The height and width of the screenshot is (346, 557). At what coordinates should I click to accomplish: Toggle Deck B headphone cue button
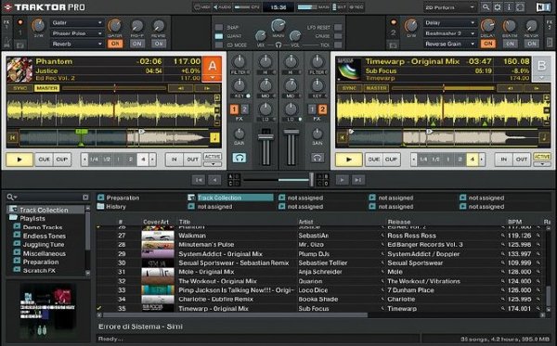[x=317, y=158]
